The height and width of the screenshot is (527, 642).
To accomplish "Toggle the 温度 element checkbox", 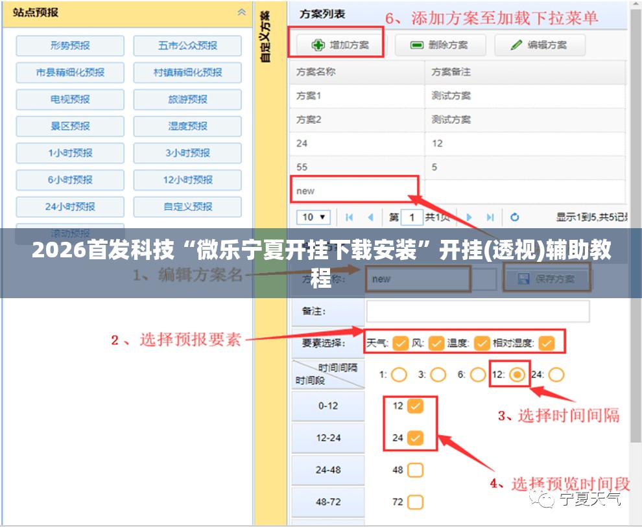I will pos(481,343).
